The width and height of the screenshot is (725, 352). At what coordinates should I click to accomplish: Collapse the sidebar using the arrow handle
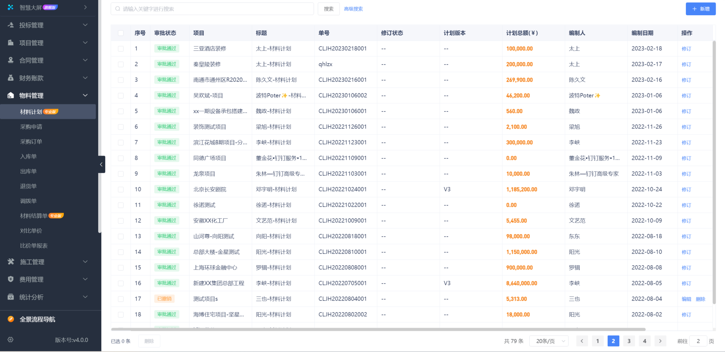[x=101, y=164]
